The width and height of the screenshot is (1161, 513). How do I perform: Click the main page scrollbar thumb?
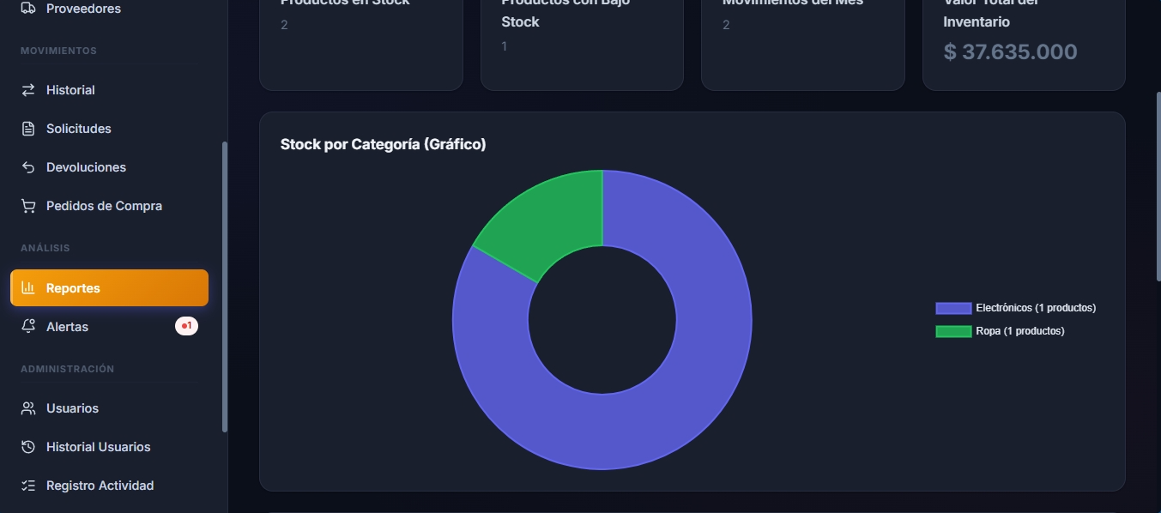click(1158, 185)
